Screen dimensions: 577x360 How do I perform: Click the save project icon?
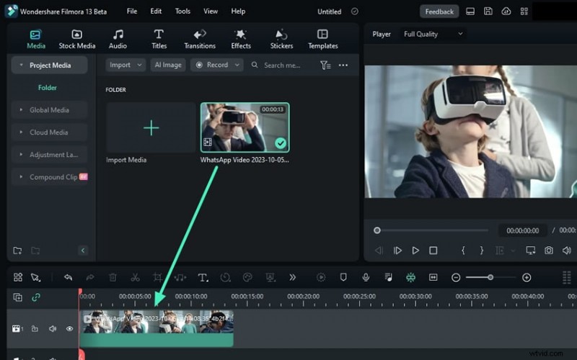[488, 12]
